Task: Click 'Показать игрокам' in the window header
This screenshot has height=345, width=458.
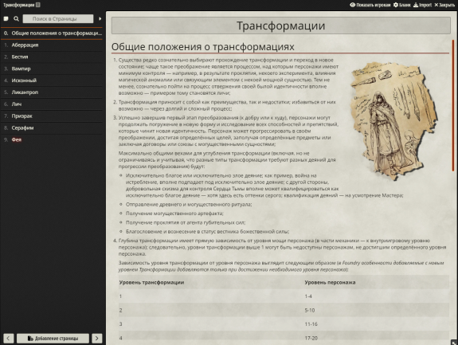Action: [370, 5]
